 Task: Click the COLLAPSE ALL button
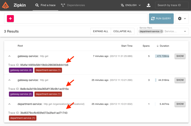(122, 31)
